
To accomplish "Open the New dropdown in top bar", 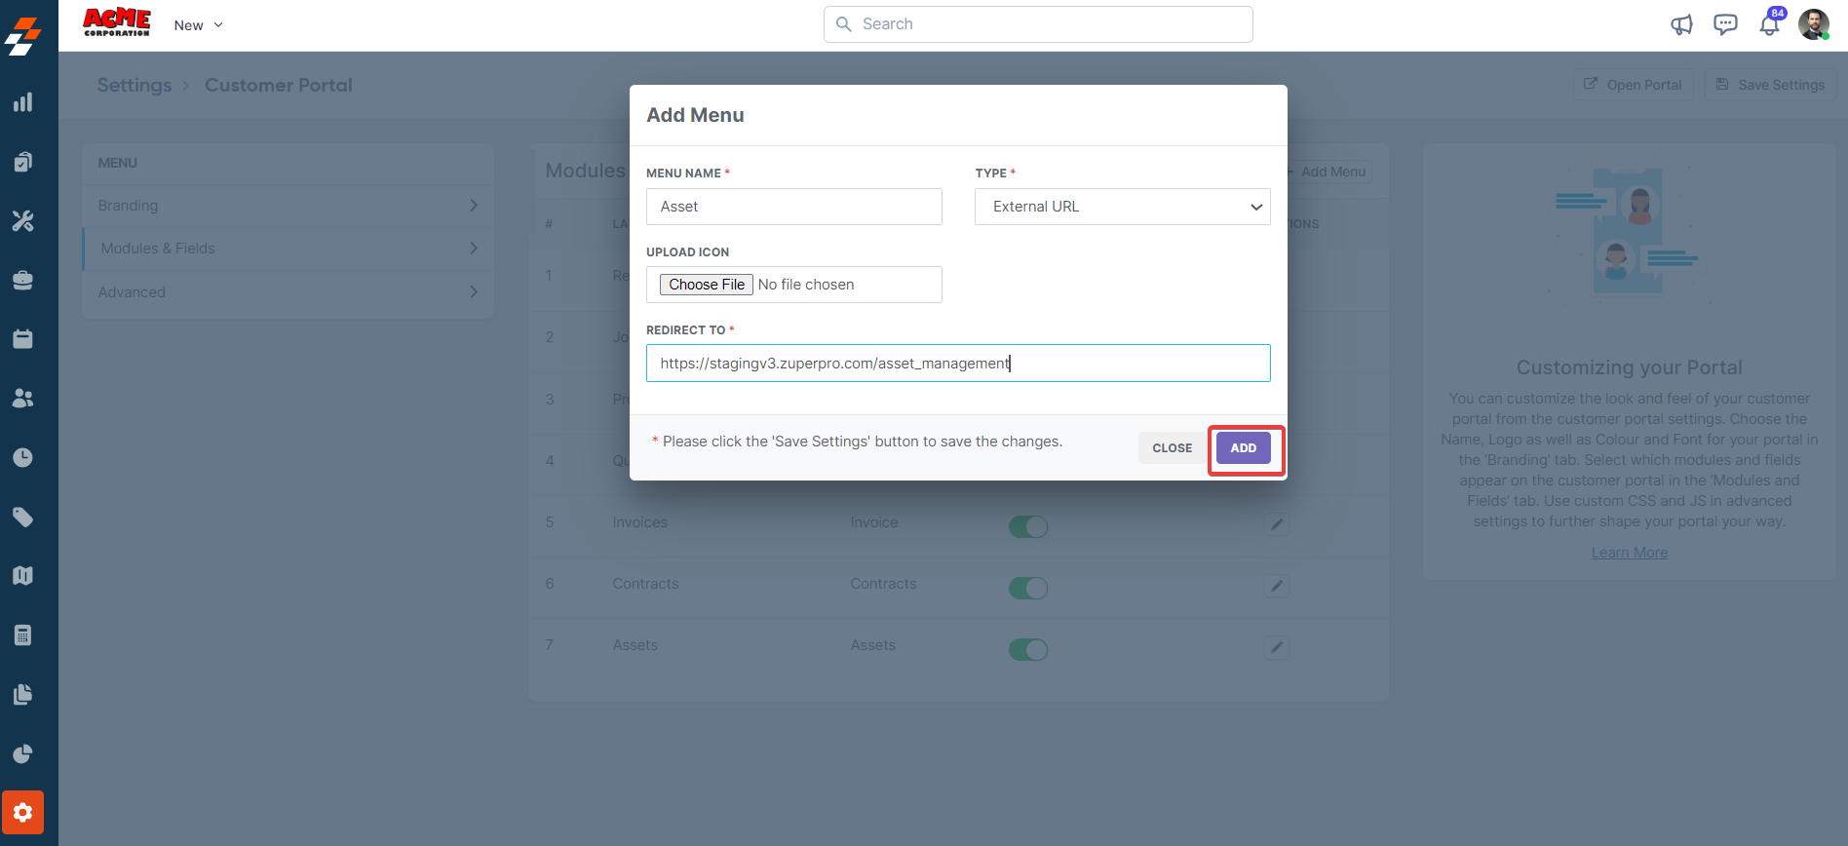I will coord(198,25).
